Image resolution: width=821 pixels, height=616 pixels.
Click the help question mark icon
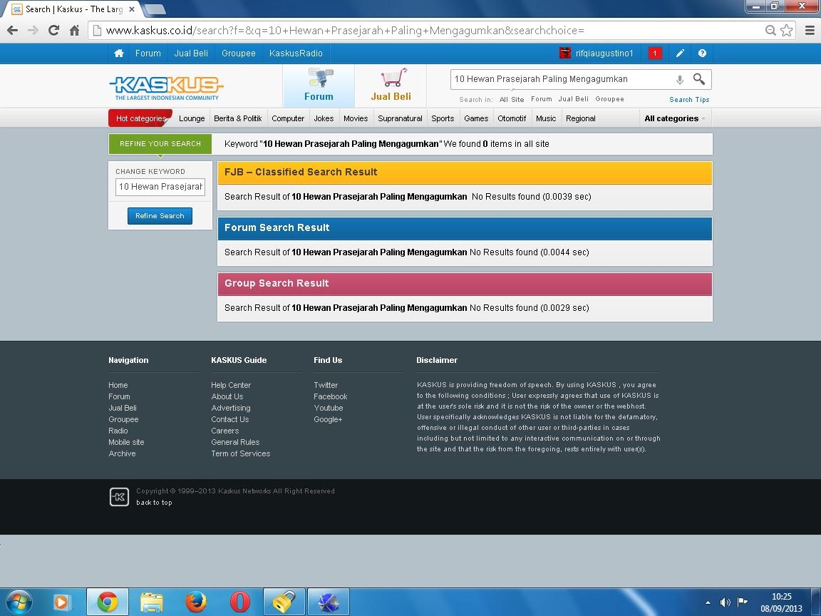702,53
